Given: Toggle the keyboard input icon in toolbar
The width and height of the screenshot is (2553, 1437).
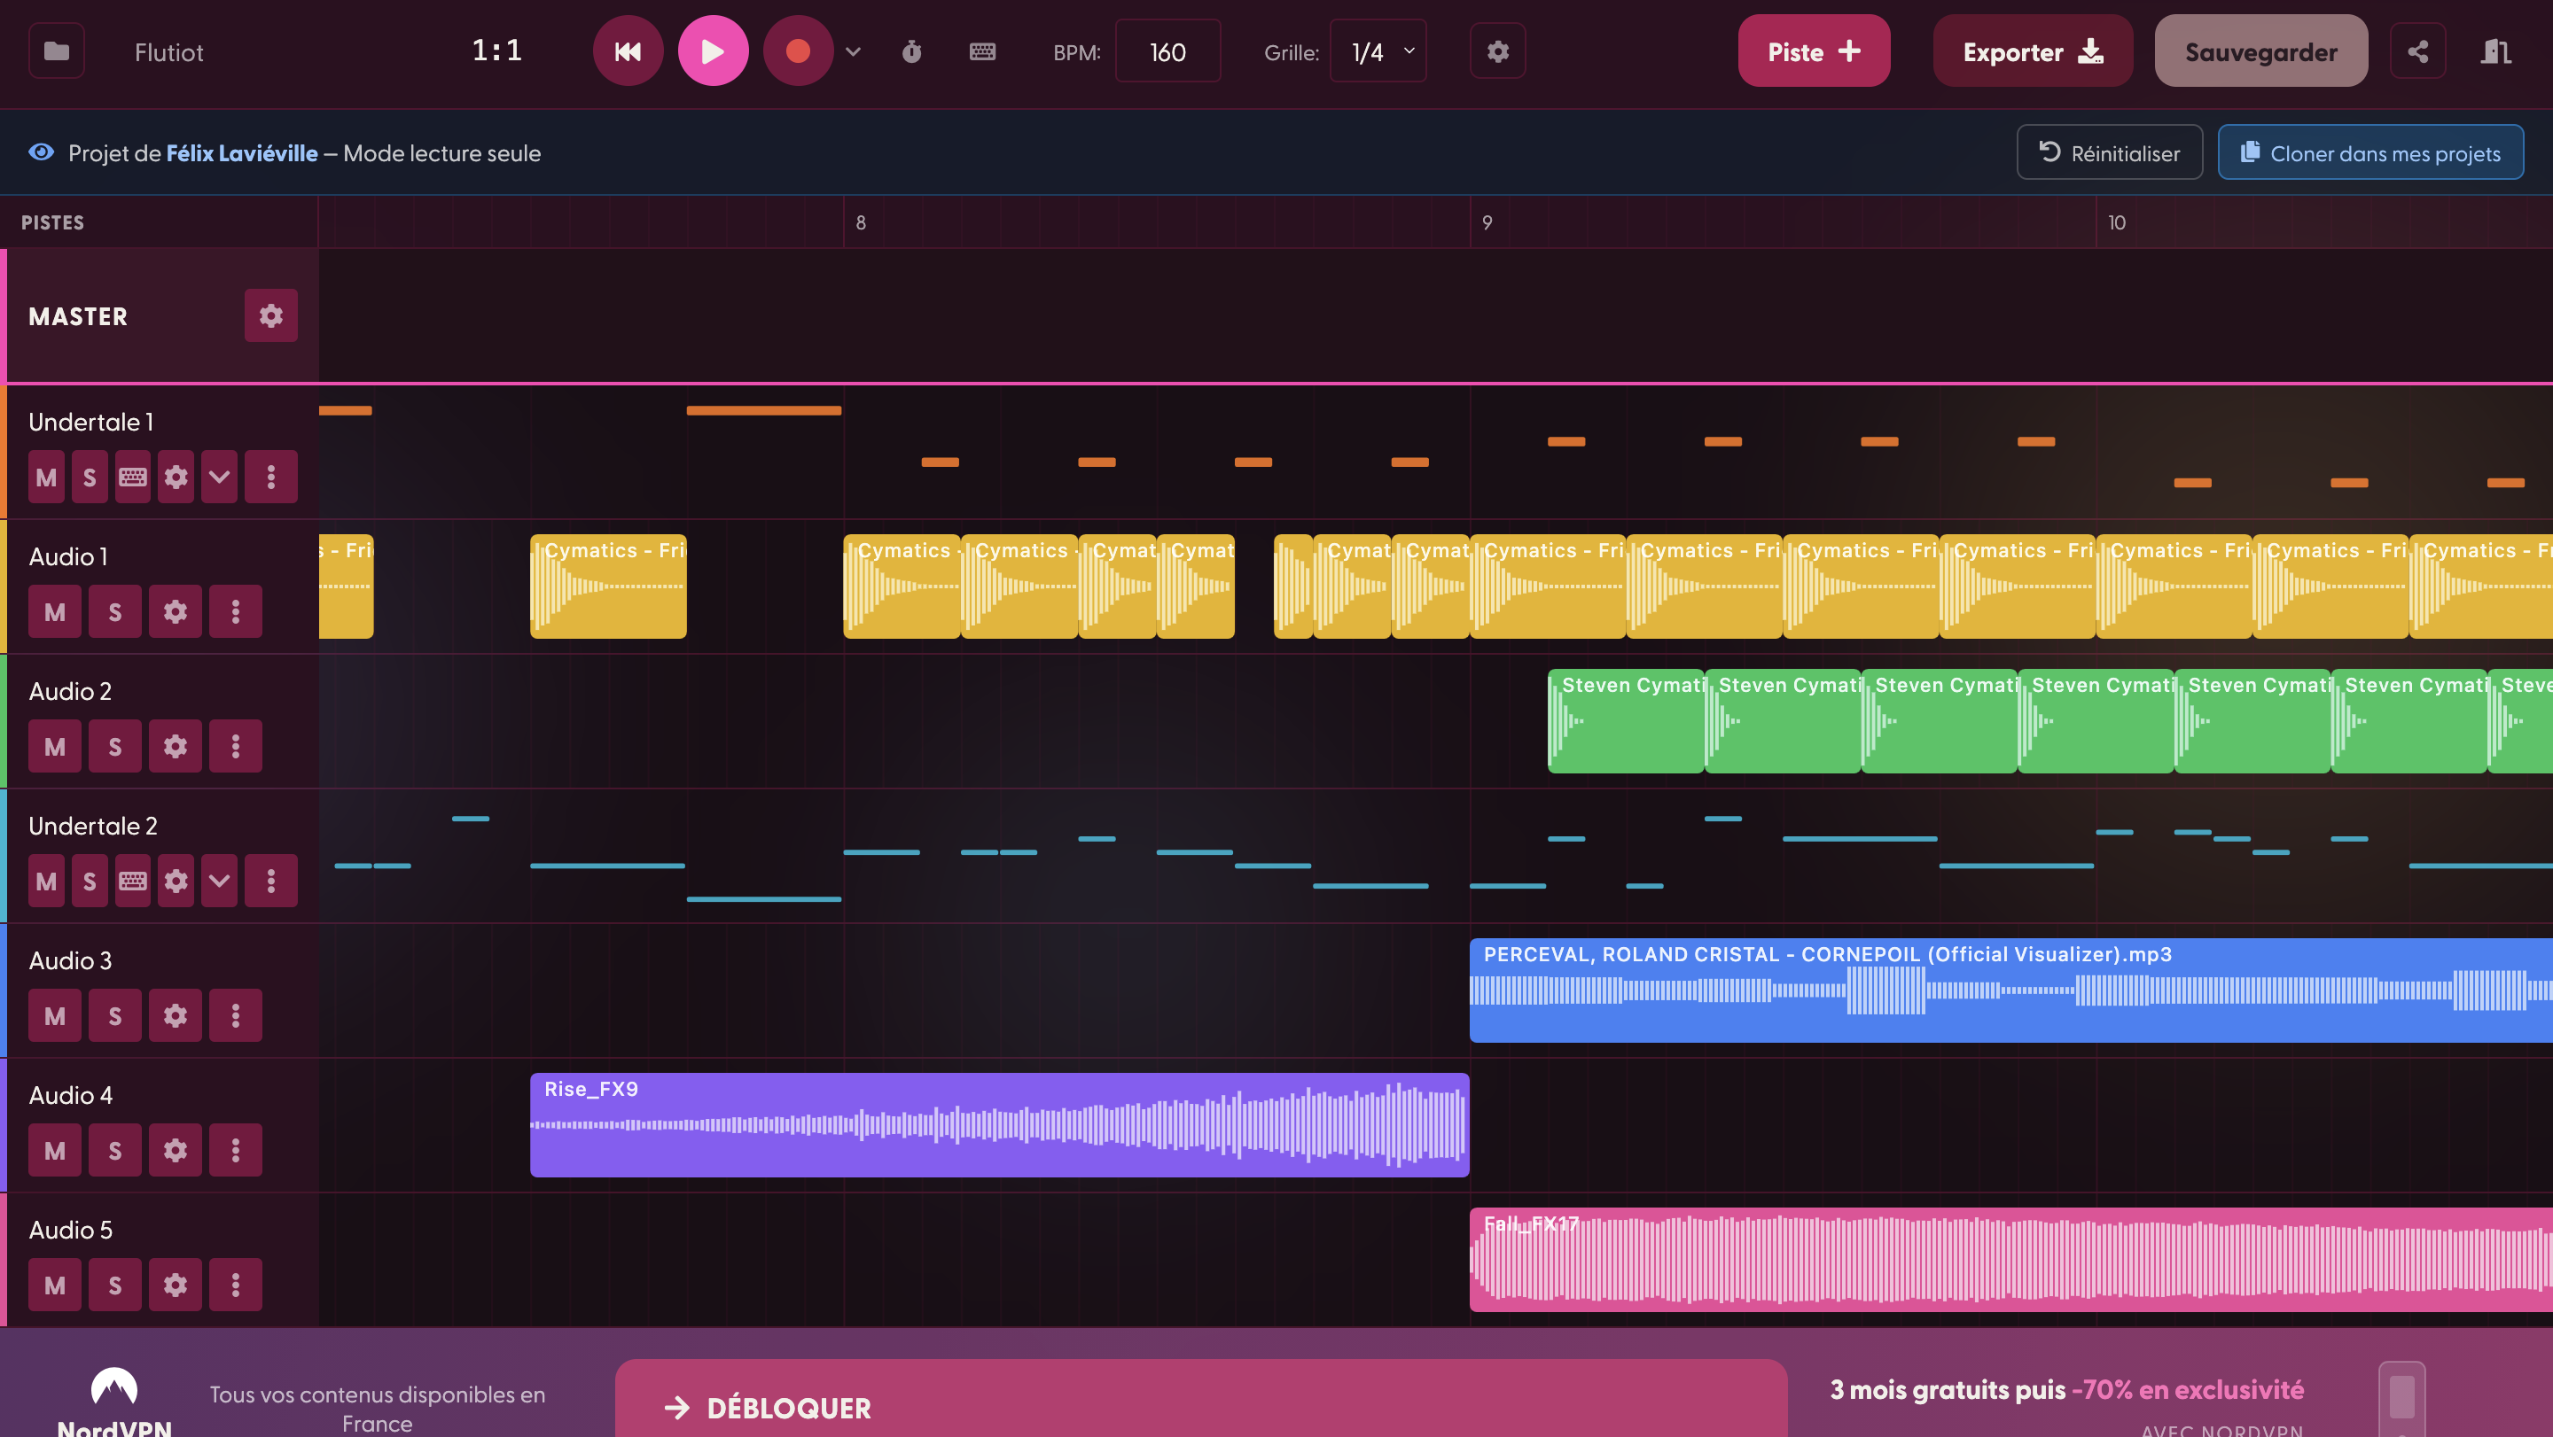Looking at the screenshot, I should [x=982, y=51].
